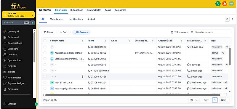Tick the select-all header checkbox
This screenshot has height=109, width=237.
tap(45, 41)
